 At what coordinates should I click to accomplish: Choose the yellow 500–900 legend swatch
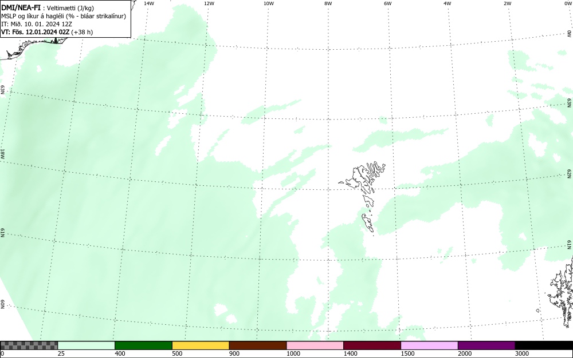point(201,345)
